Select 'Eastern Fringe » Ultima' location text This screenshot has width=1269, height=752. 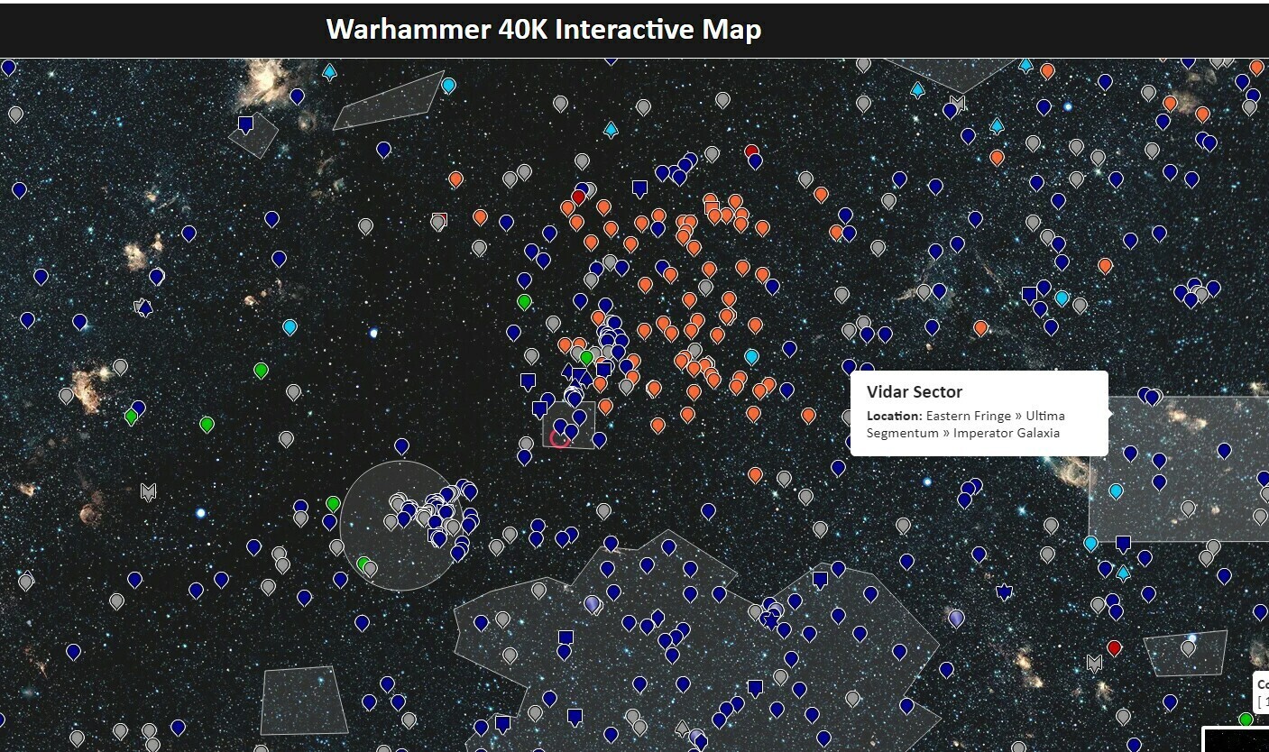pos(995,416)
